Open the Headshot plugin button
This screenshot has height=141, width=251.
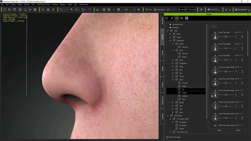241,9
